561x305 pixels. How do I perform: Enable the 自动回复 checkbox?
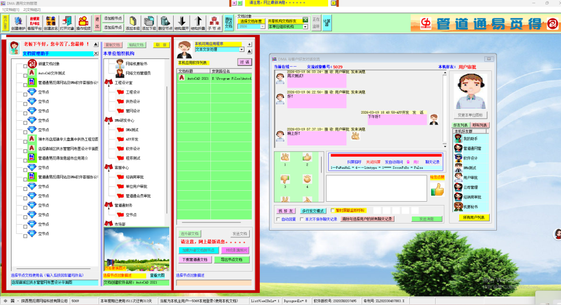pos(278,219)
